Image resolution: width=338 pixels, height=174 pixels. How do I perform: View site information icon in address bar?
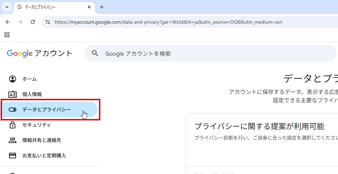coord(48,22)
